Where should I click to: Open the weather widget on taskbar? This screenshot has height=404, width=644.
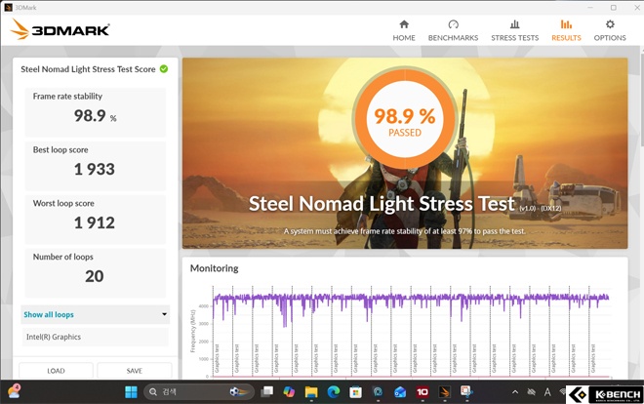14,391
